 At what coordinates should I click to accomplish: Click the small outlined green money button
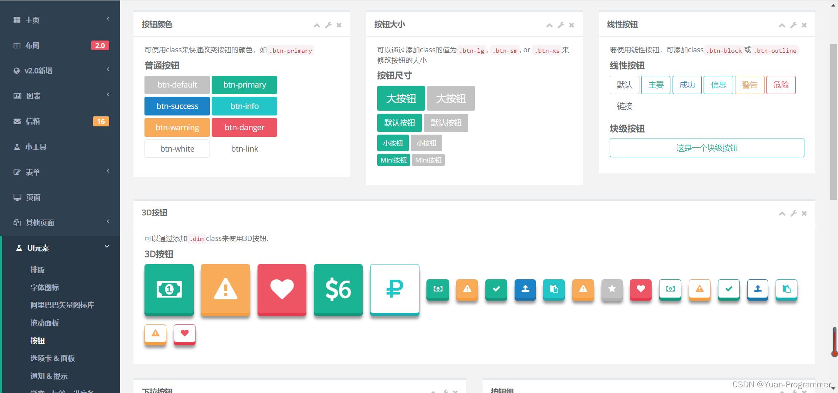click(670, 289)
